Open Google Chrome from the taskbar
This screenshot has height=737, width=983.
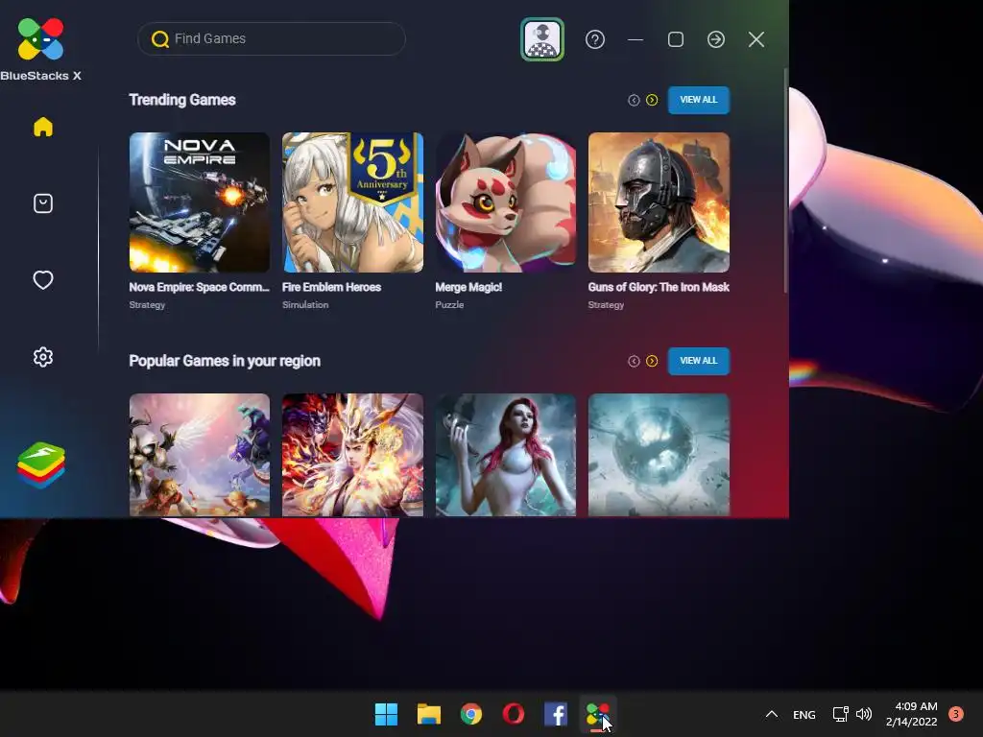470,714
